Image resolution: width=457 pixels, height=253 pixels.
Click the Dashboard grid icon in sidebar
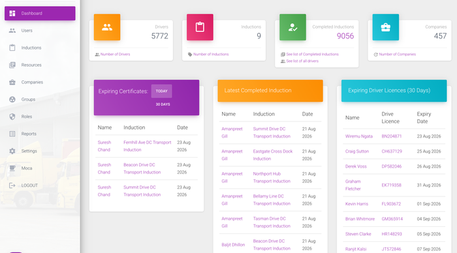(12, 14)
